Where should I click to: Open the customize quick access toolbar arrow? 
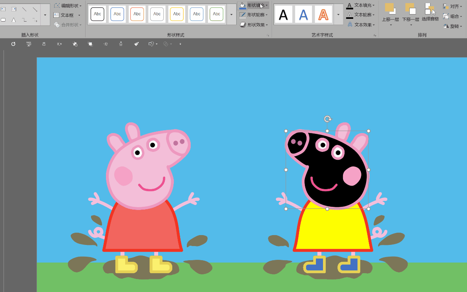[180, 44]
